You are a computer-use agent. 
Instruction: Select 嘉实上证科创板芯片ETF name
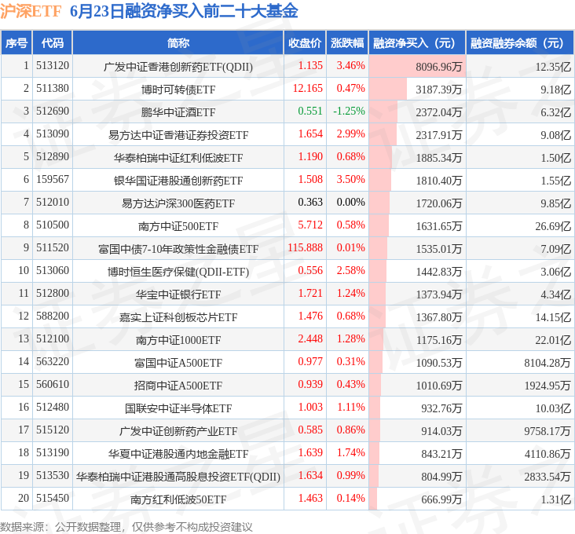coord(178,317)
